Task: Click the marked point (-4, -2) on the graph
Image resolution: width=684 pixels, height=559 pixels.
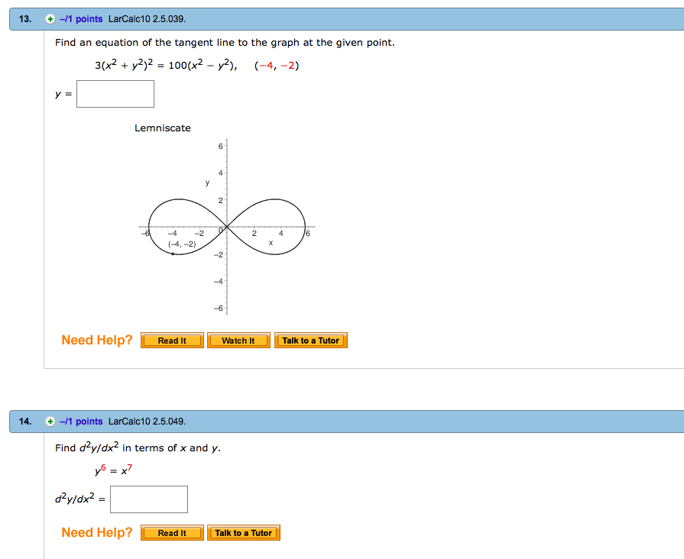Action: (x=173, y=254)
